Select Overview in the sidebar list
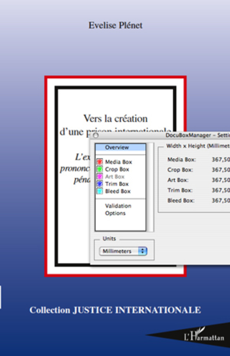Screen dimensions: 230x356 (x=117, y=147)
